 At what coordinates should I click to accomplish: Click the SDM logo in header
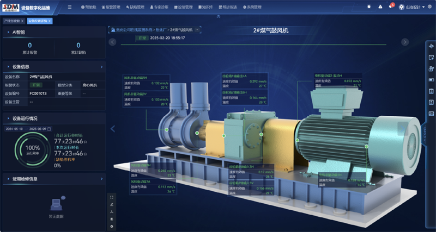click(10, 7)
